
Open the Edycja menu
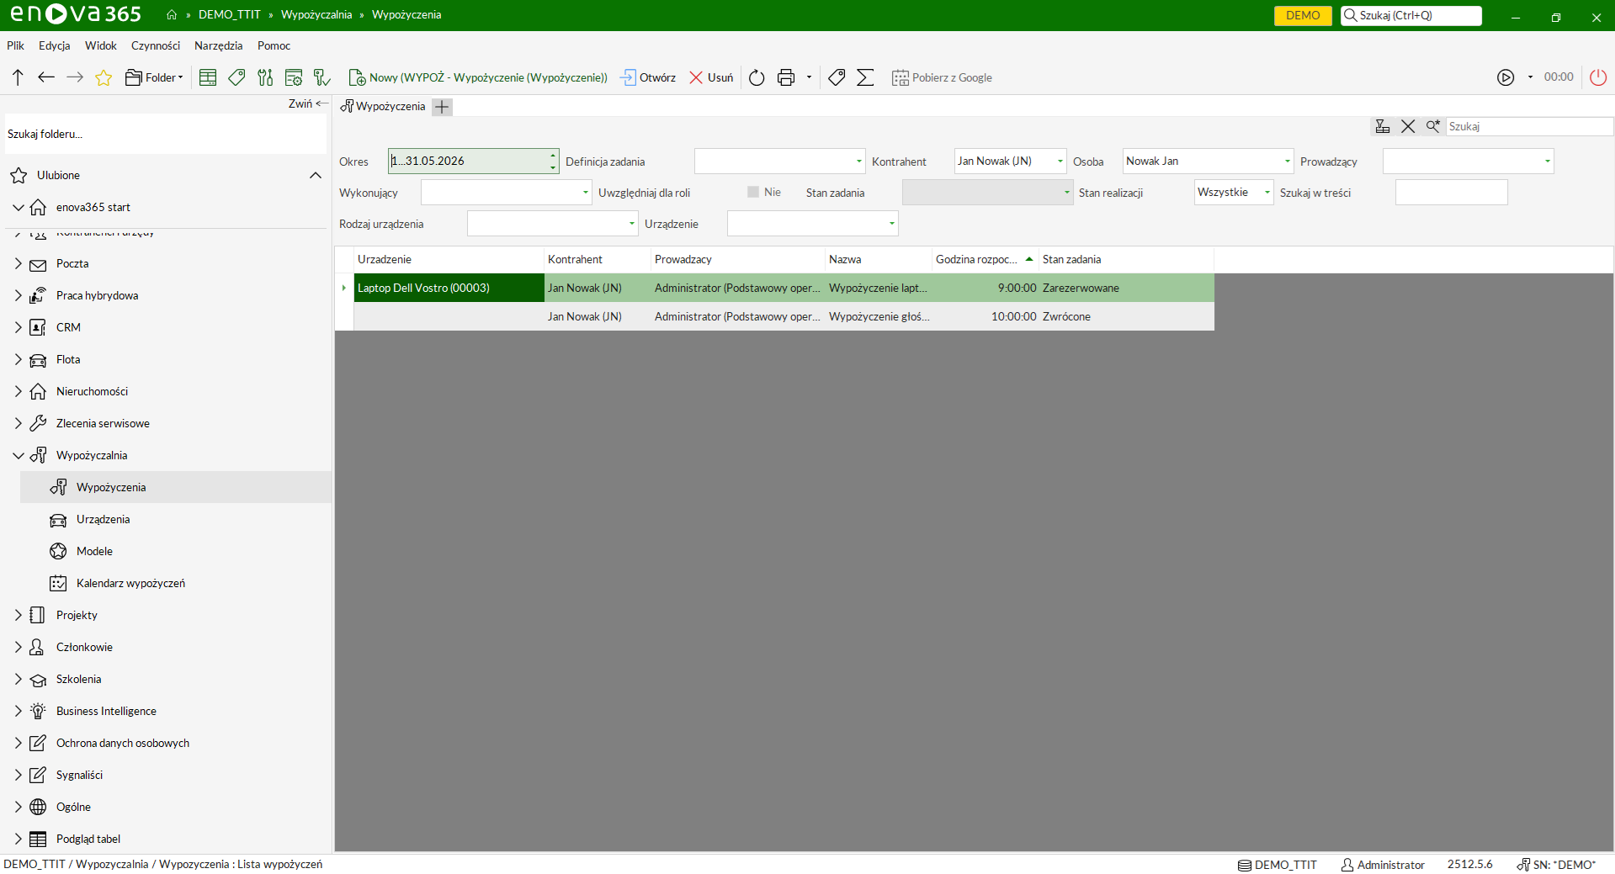[54, 46]
